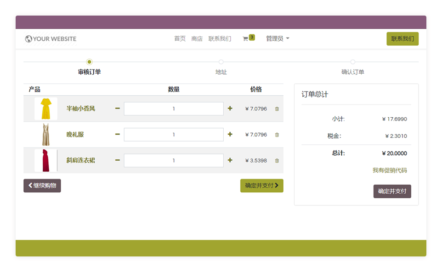Select the 审核订单 step indicator circle
Screen dimensions: 442x272
tap(89, 62)
